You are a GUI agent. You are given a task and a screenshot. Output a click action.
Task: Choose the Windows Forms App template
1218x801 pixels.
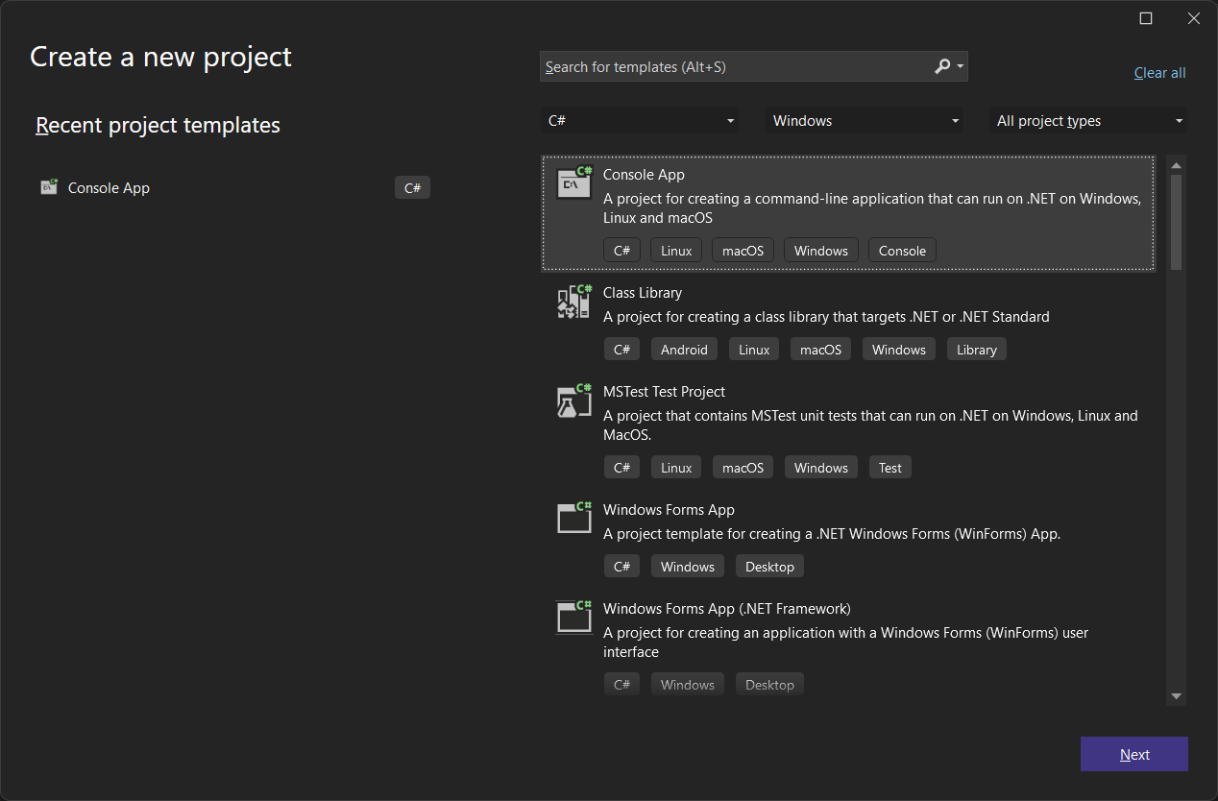pyautogui.click(x=669, y=510)
